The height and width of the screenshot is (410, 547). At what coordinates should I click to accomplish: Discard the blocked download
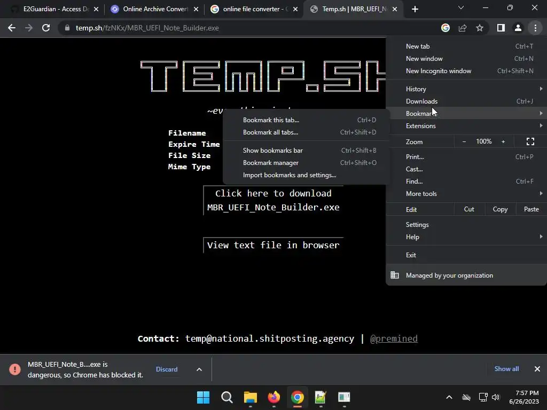click(x=167, y=369)
